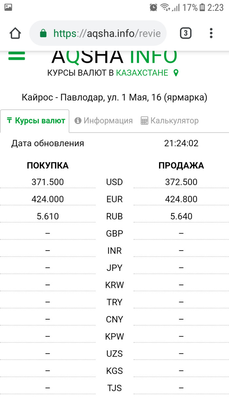Select the EUR currency row
229x407 pixels.
(114, 199)
